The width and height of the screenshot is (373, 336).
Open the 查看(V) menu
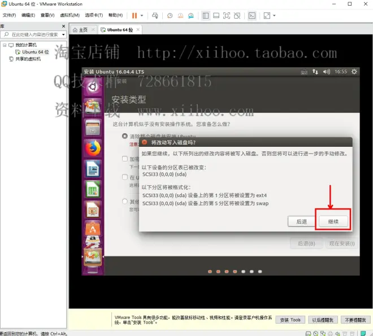47,15
